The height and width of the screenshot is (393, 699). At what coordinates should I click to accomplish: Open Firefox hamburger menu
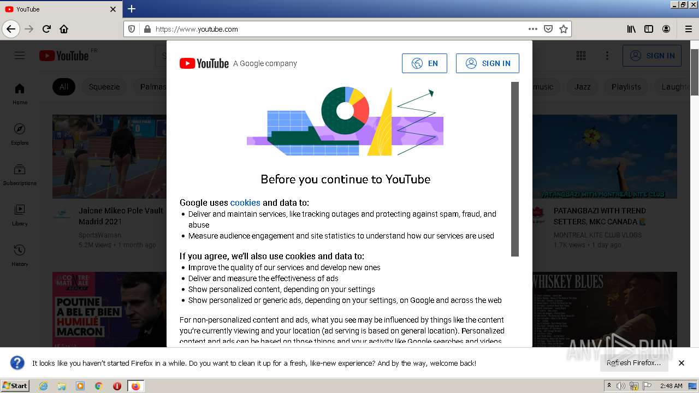(x=688, y=29)
